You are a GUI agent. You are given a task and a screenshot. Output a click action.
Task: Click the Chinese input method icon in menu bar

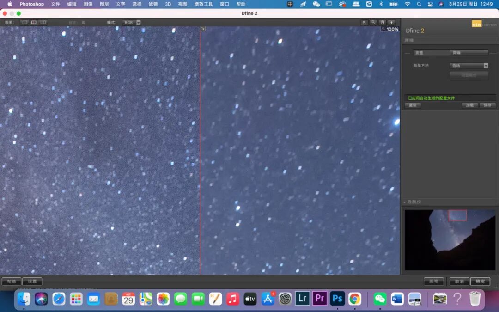click(290, 4)
